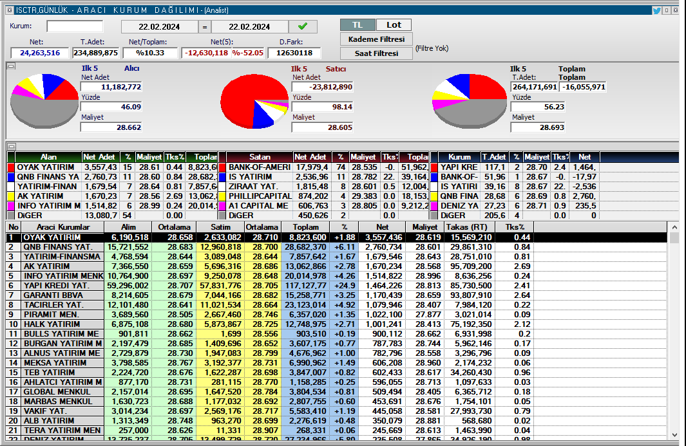Open Kademe Filtresi
Viewport: 686px width, 446px height.
coord(376,39)
